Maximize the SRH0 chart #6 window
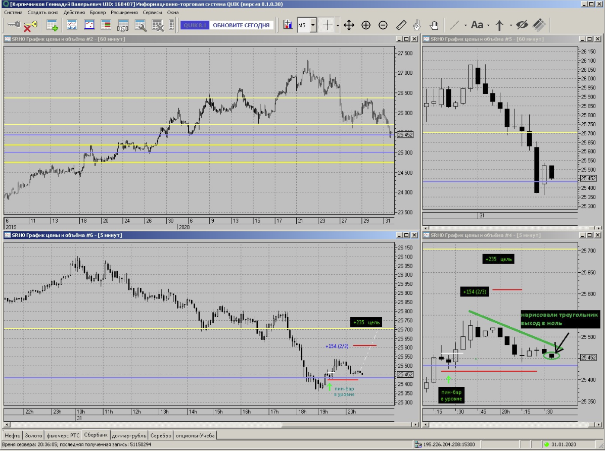The width and height of the screenshot is (605, 451). pos(407,235)
